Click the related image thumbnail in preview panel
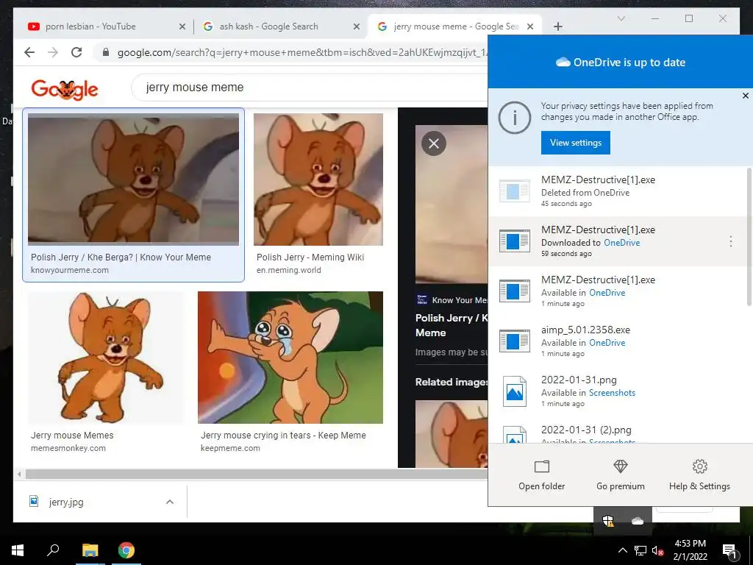 452,434
